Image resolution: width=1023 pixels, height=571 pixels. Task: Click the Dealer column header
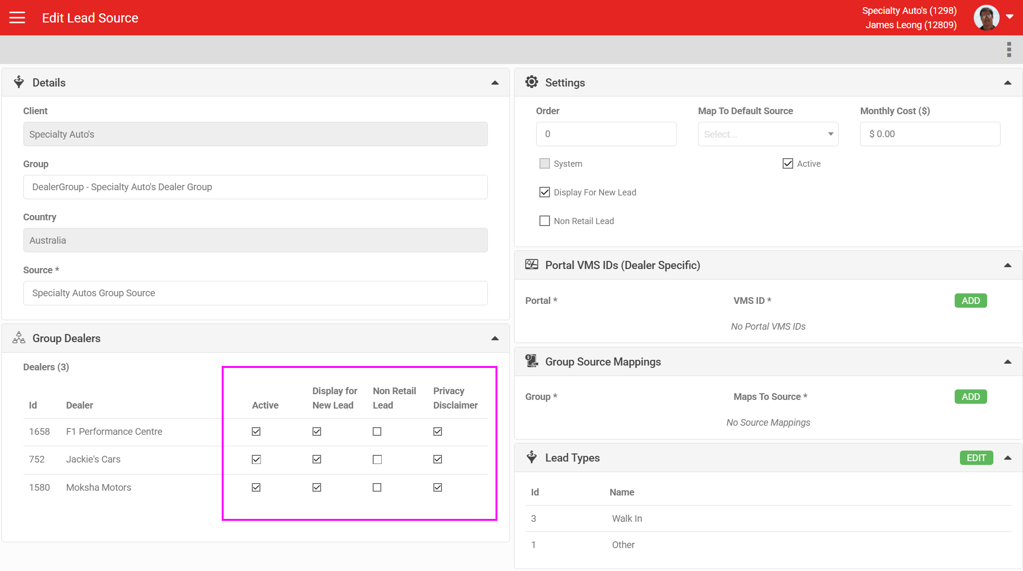click(x=79, y=405)
